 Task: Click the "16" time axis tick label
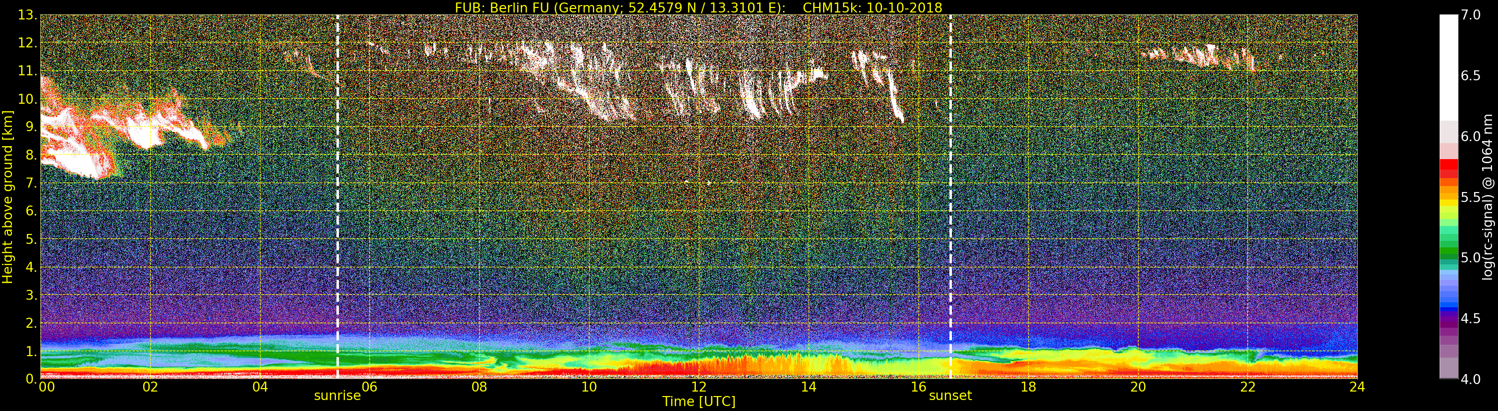pyautogui.click(x=918, y=387)
